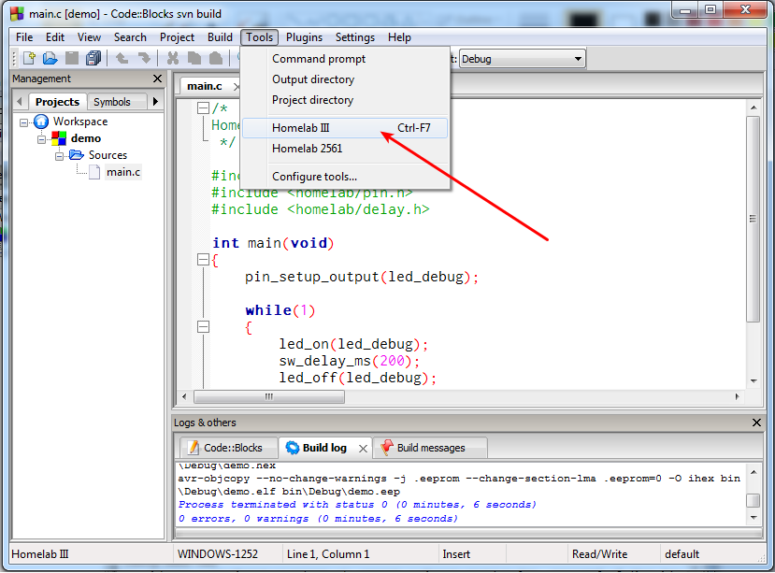This screenshot has width=775, height=573.
Task: Close the Logs & others panel
Action: click(x=757, y=423)
